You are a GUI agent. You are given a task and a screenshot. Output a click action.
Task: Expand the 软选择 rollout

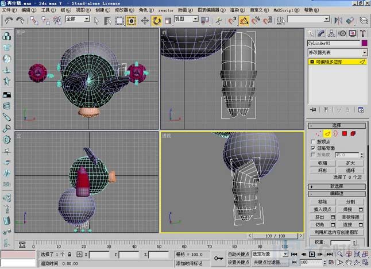click(x=337, y=186)
